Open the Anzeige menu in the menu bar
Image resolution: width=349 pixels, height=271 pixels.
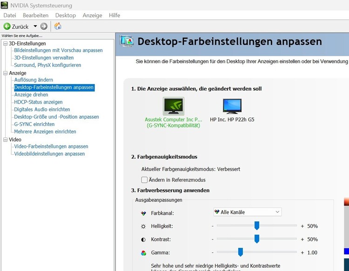click(x=93, y=15)
